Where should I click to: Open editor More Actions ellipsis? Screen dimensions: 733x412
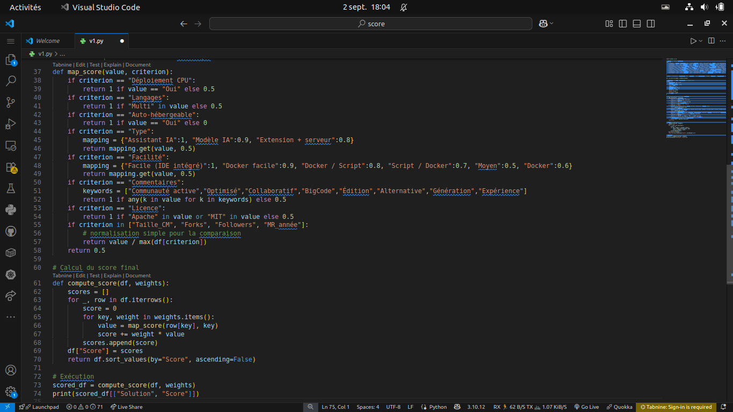coord(724,41)
